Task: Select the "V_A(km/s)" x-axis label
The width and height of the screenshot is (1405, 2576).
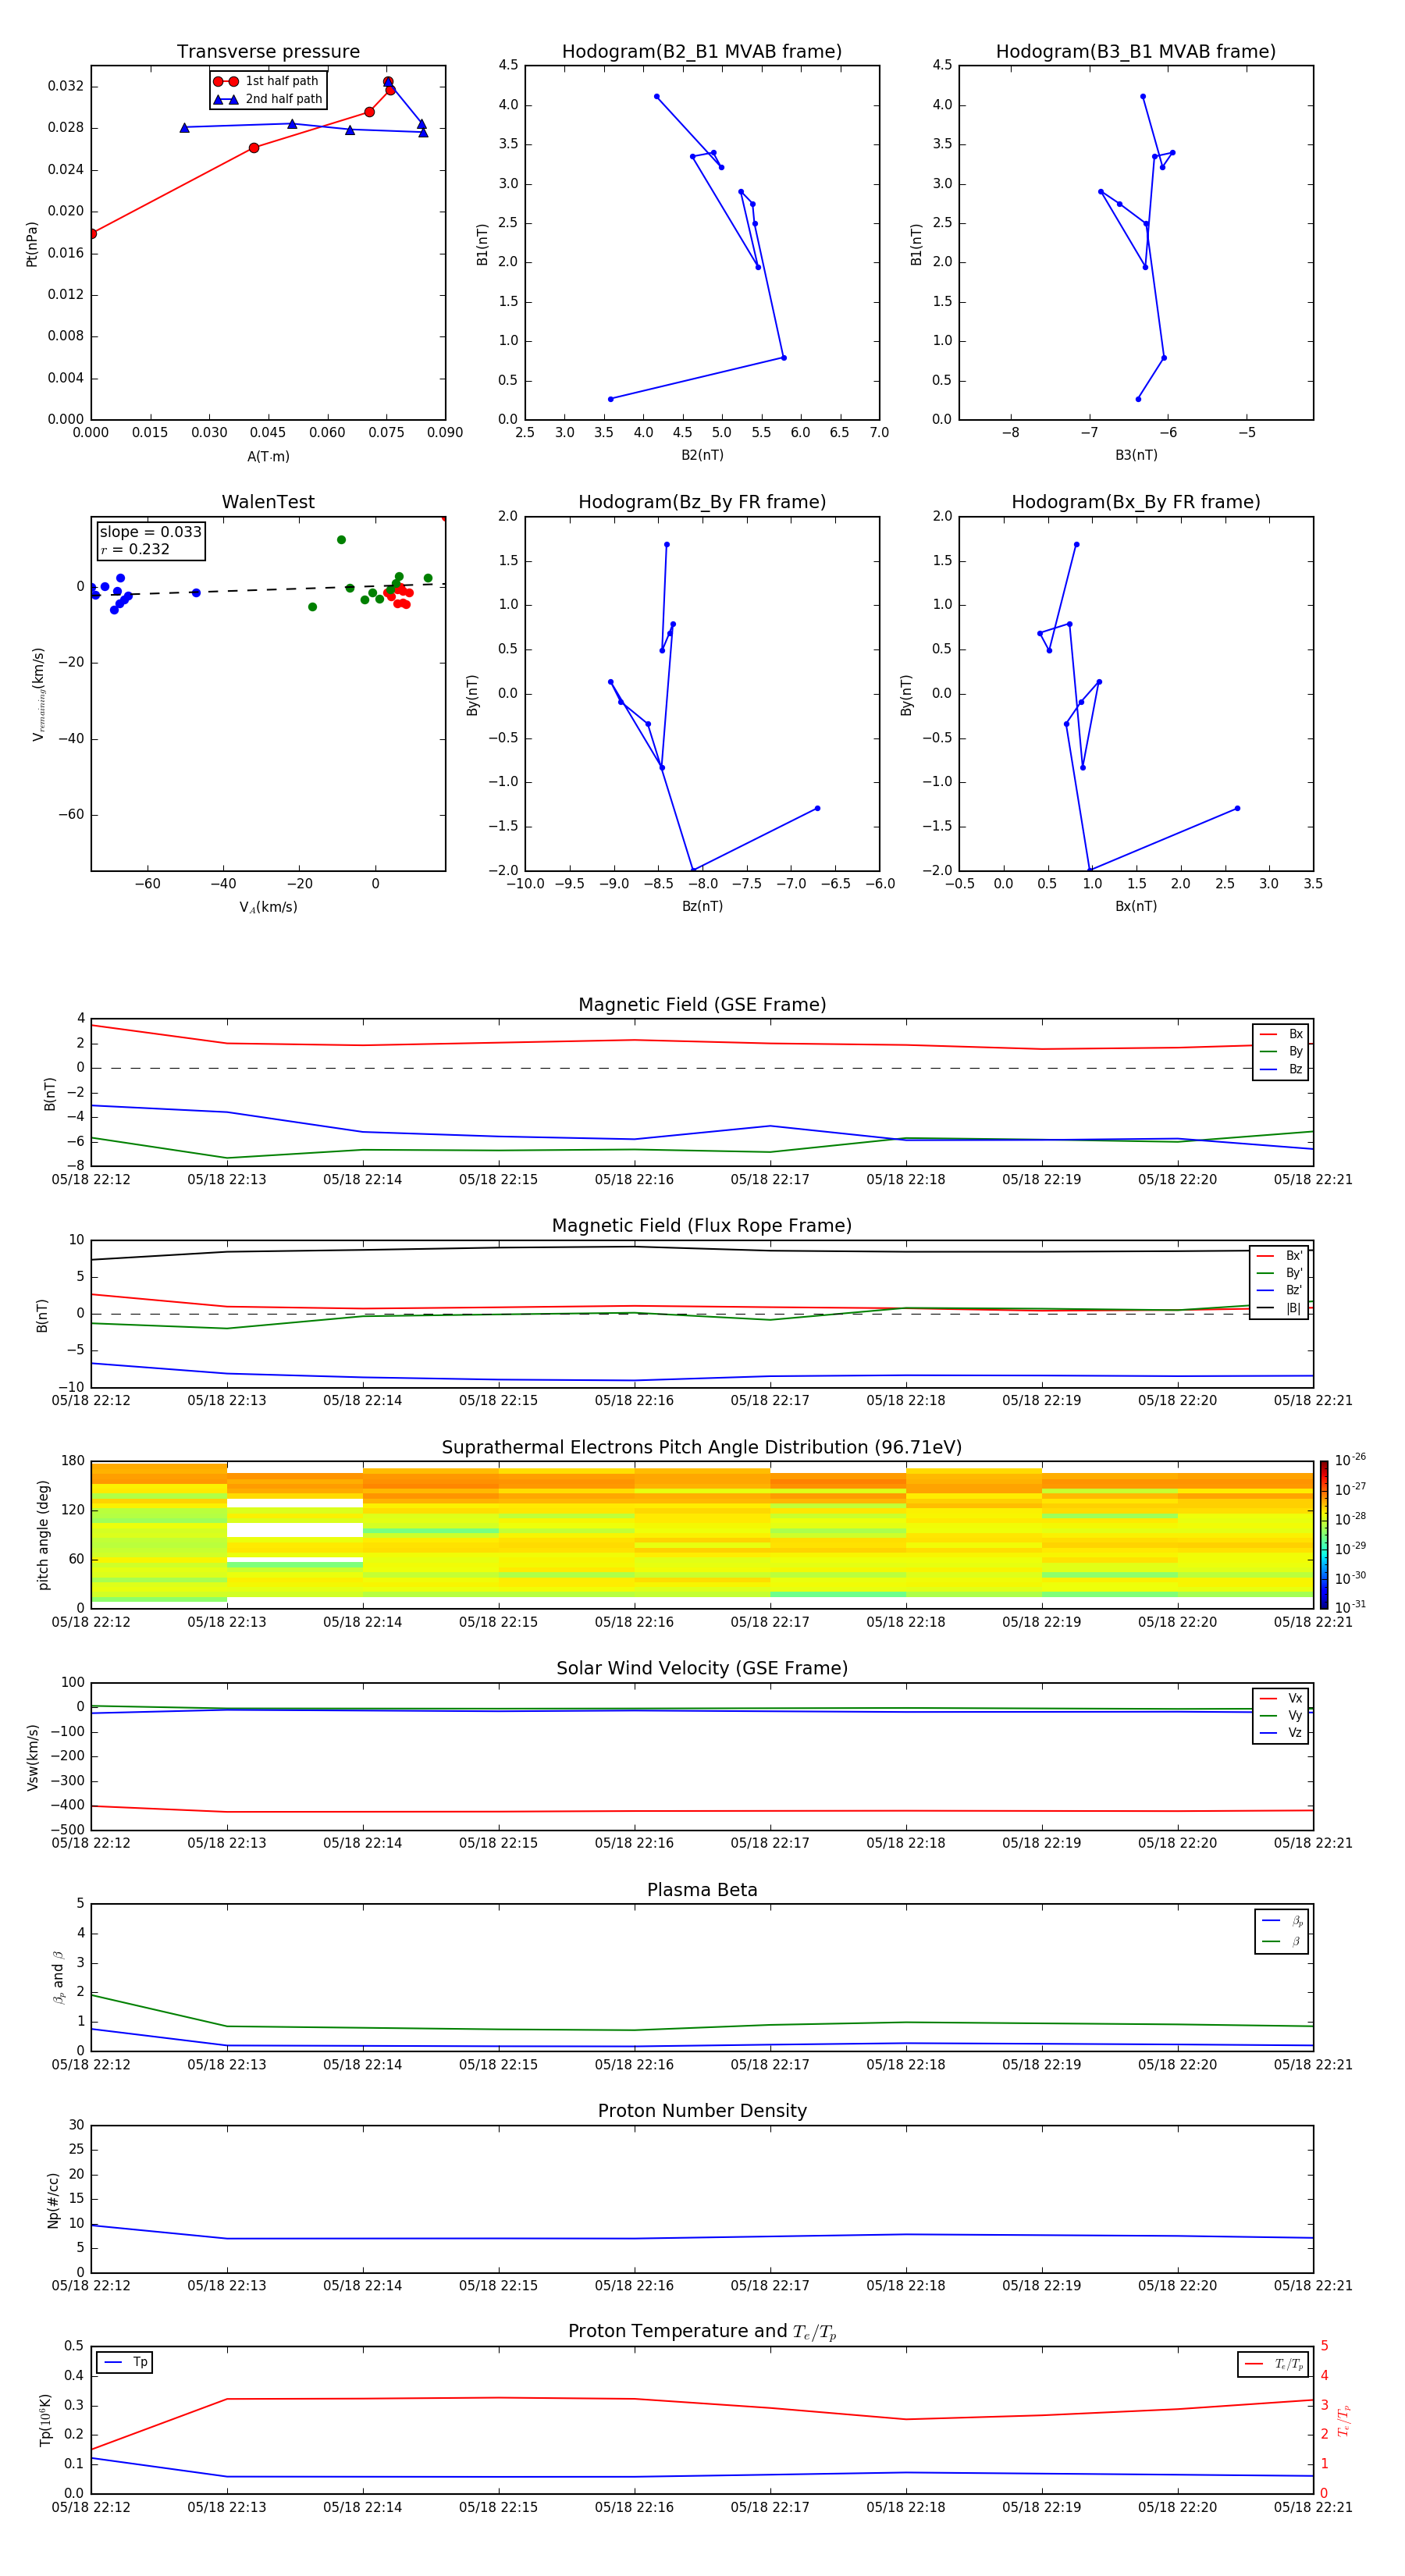Action: click(268, 907)
